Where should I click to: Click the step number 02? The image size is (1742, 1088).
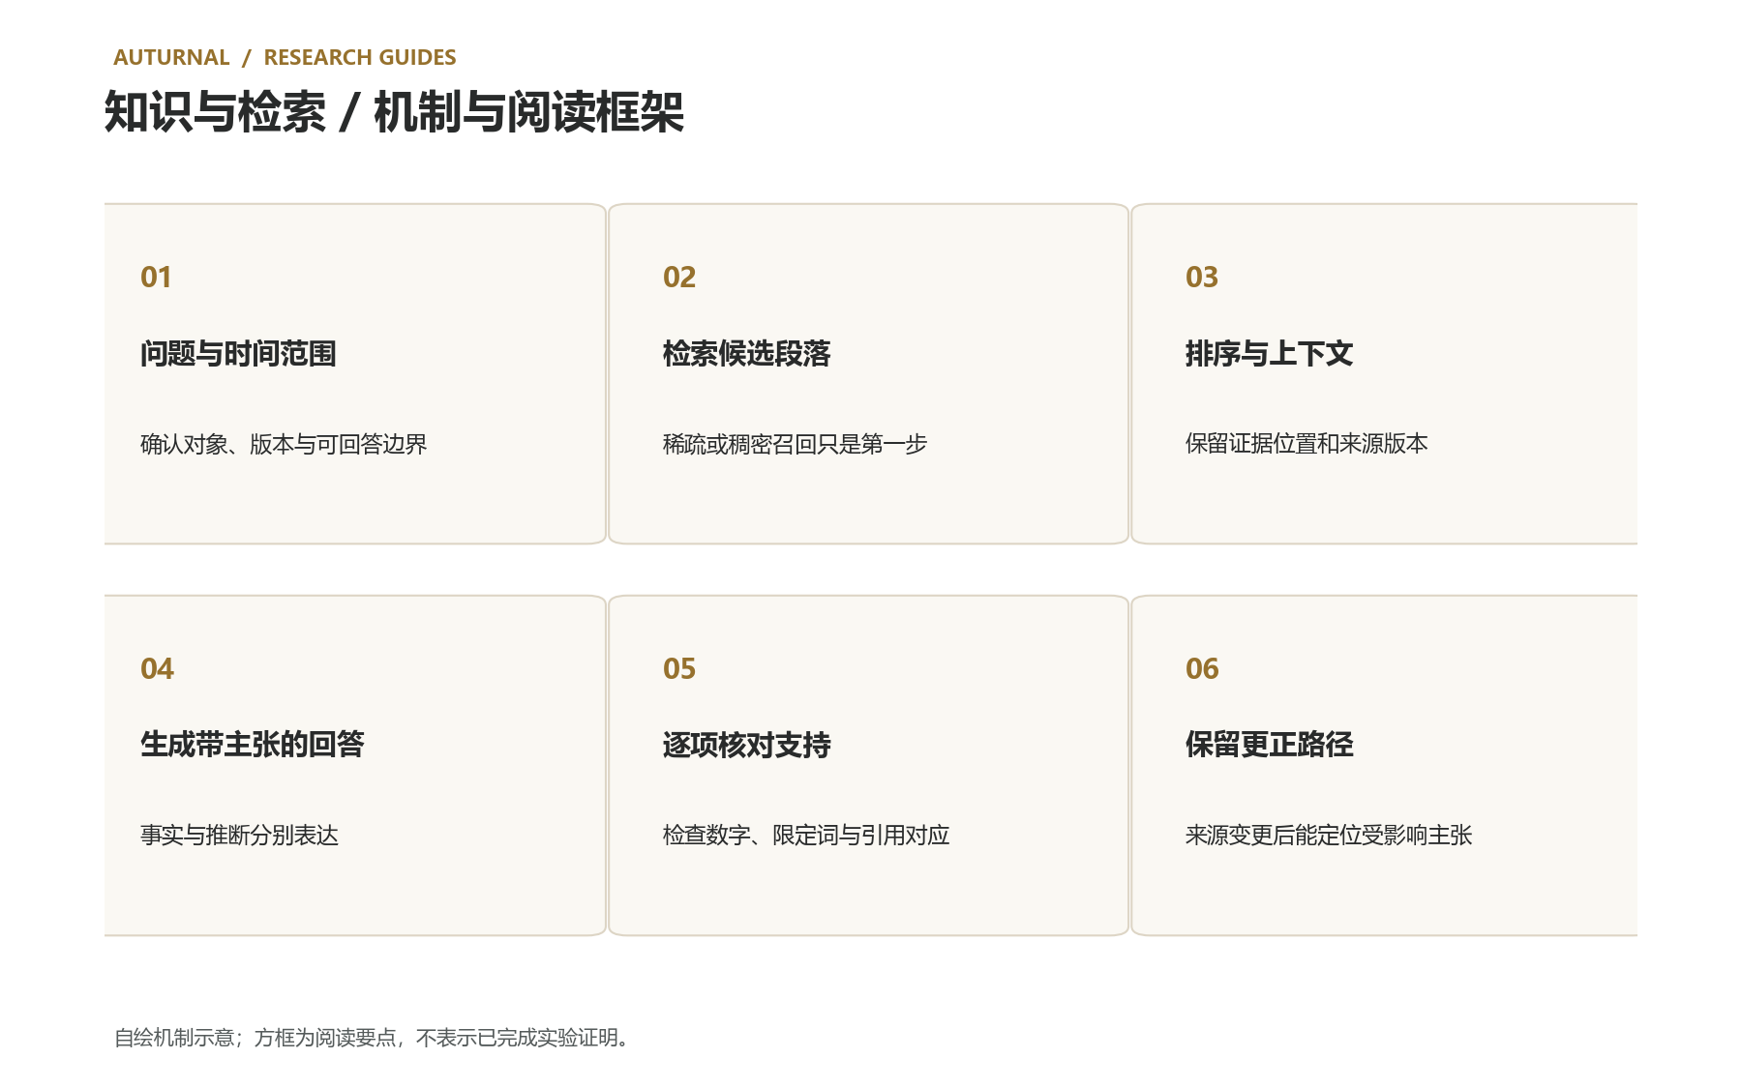(679, 278)
